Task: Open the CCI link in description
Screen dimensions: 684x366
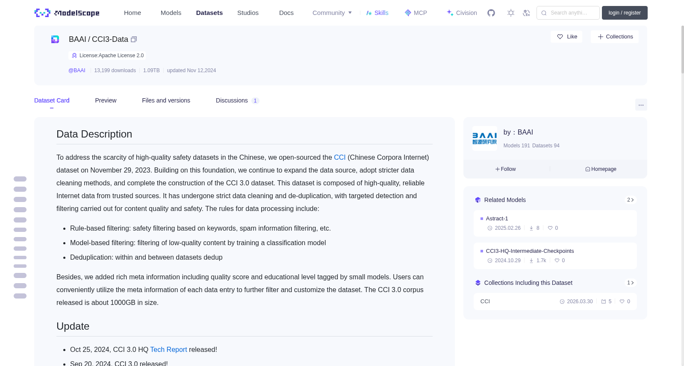Action: (340, 157)
